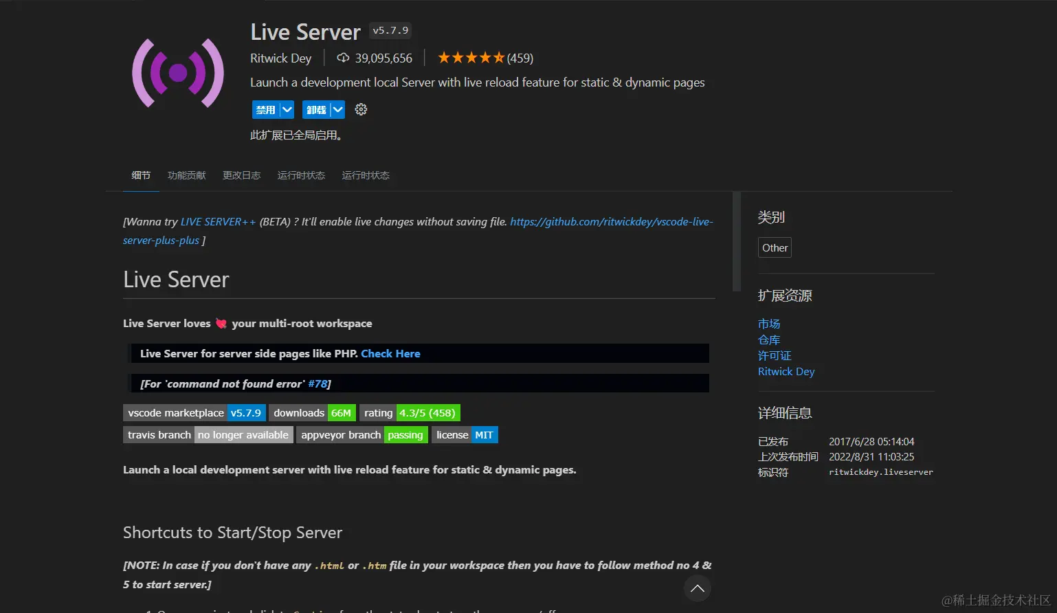The image size is (1057, 613).
Task: Click the v5.7.9 version label
Action: click(390, 30)
